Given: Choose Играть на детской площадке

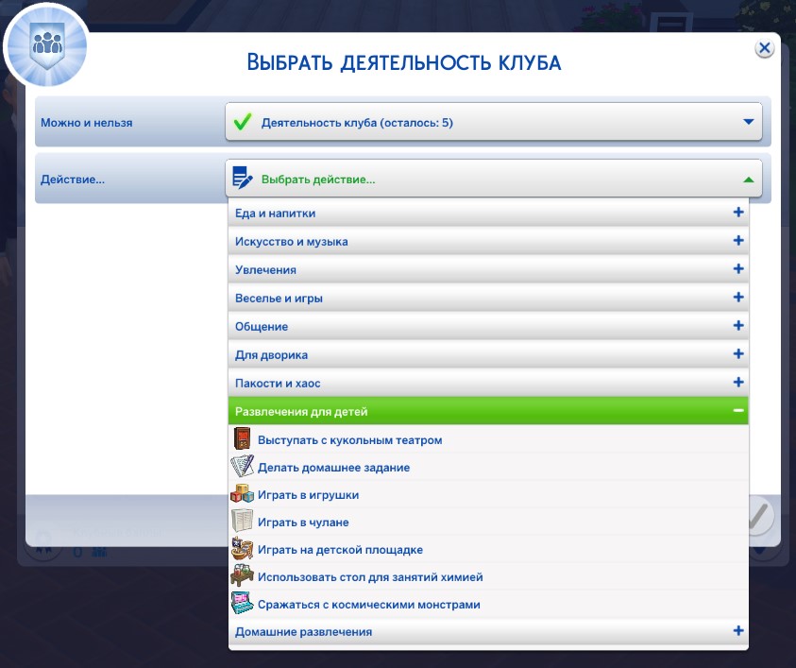Looking at the screenshot, I should pyautogui.click(x=340, y=550).
